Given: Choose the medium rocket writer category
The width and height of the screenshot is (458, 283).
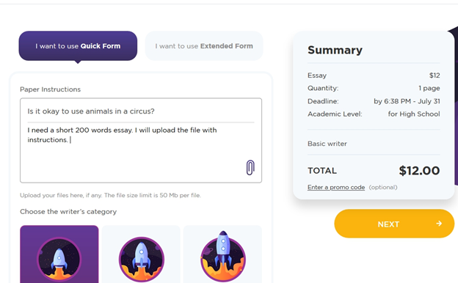Looking at the screenshot, I should click(141, 254).
